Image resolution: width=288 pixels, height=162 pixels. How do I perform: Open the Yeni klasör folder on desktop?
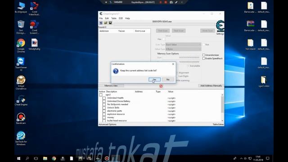tap(250, 45)
